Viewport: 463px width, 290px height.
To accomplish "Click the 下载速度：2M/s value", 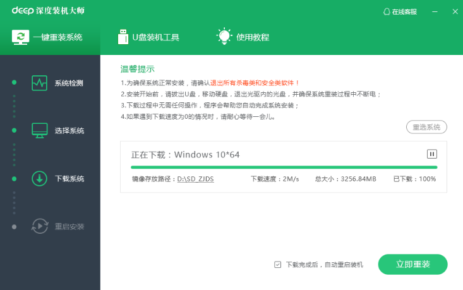I will pos(275,179).
